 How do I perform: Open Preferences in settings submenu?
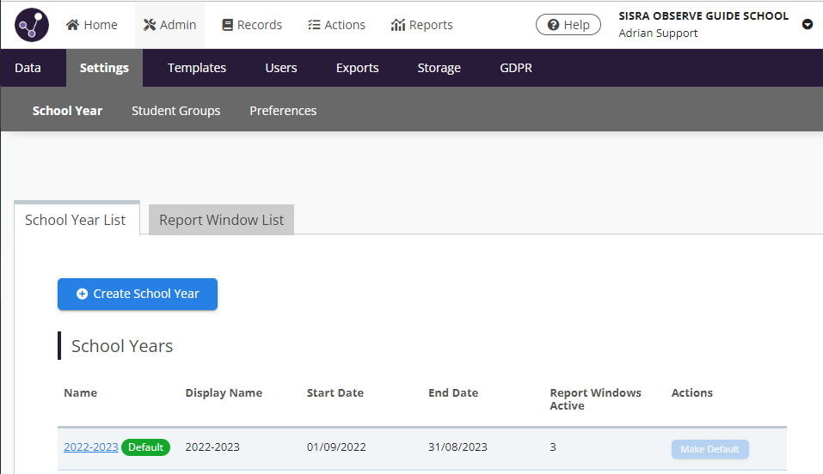pos(283,111)
